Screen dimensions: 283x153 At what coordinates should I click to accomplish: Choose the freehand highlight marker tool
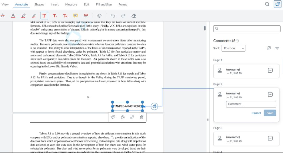[x=34, y=16]
